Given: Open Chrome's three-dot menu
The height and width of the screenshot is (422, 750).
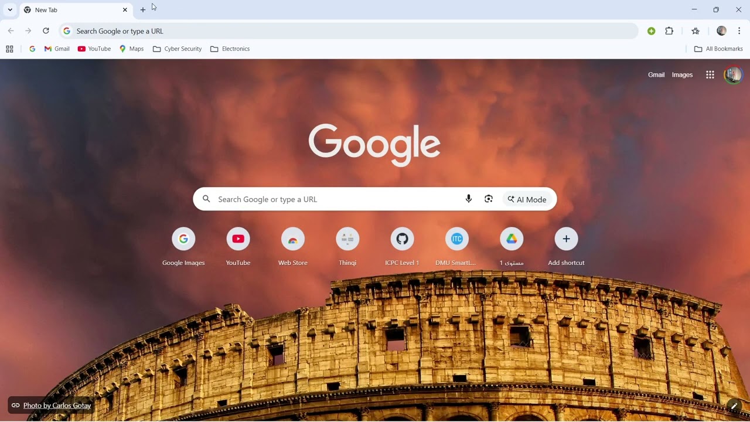Looking at the screenshot, I should (739, 31).
